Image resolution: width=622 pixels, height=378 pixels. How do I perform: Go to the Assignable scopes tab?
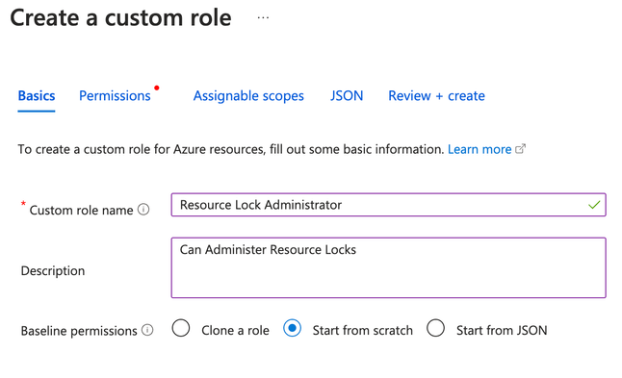[x=248, y=96]
